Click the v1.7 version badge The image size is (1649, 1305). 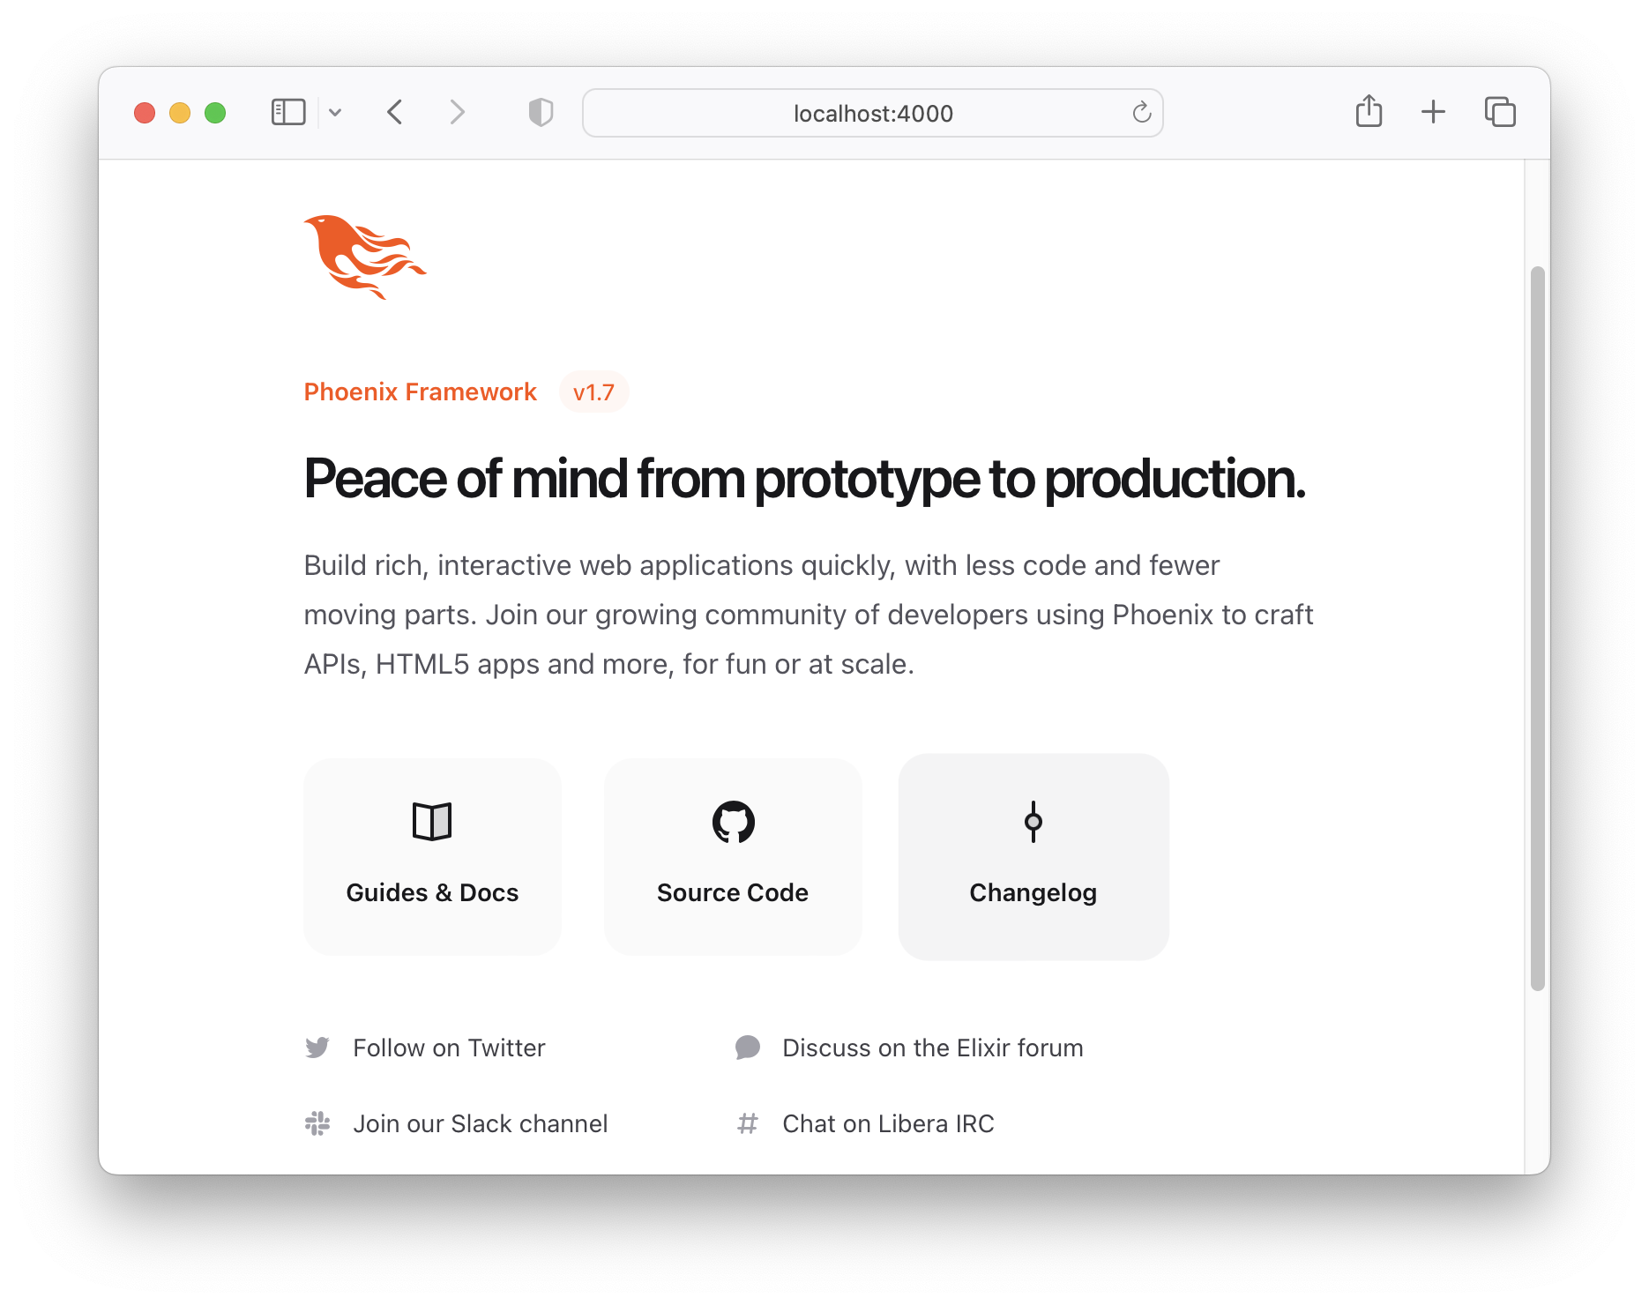593,392
